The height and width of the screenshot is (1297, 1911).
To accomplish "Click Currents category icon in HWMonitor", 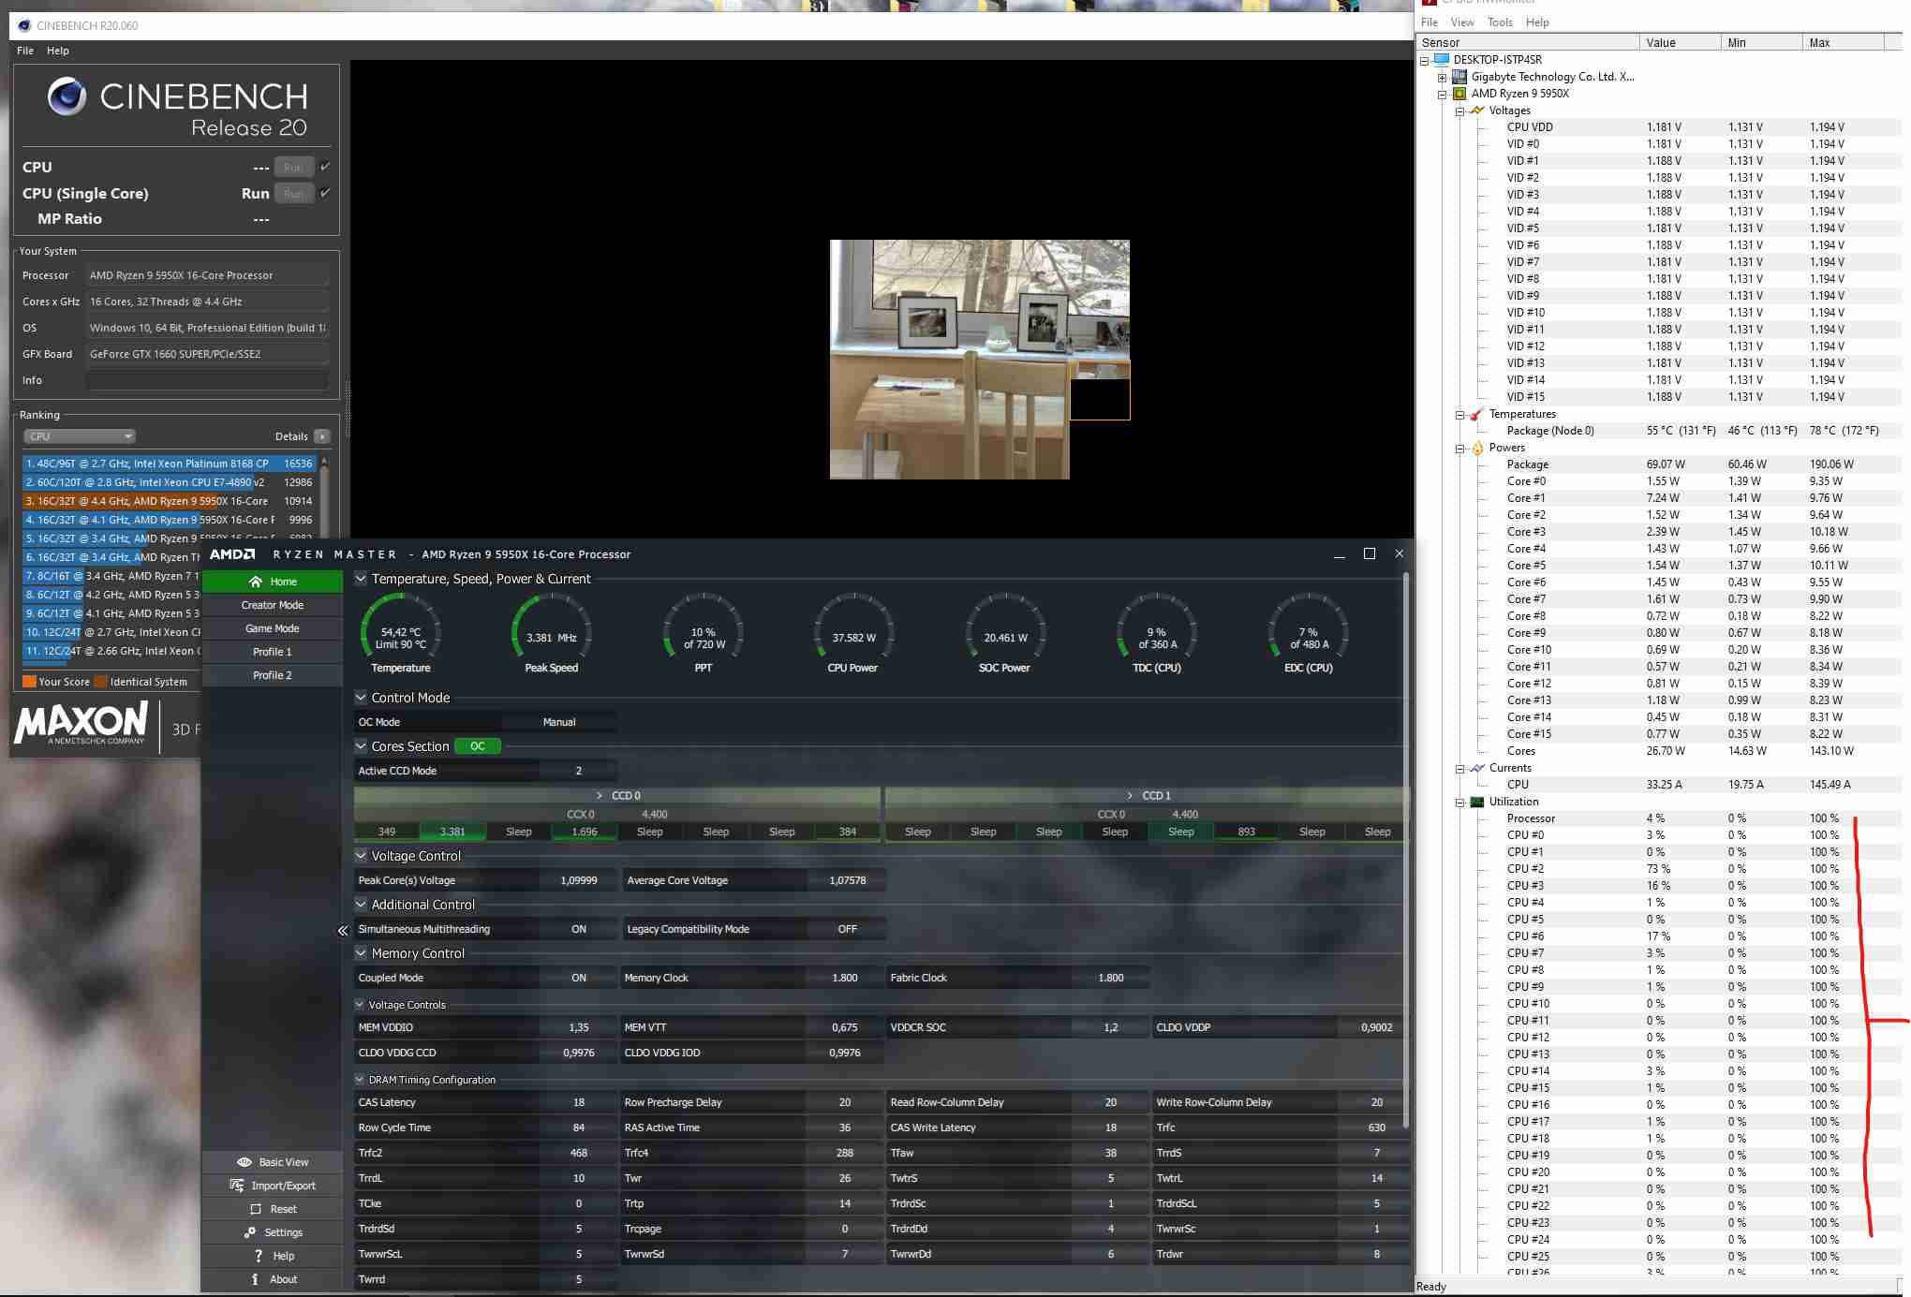I will point(1477,768).
